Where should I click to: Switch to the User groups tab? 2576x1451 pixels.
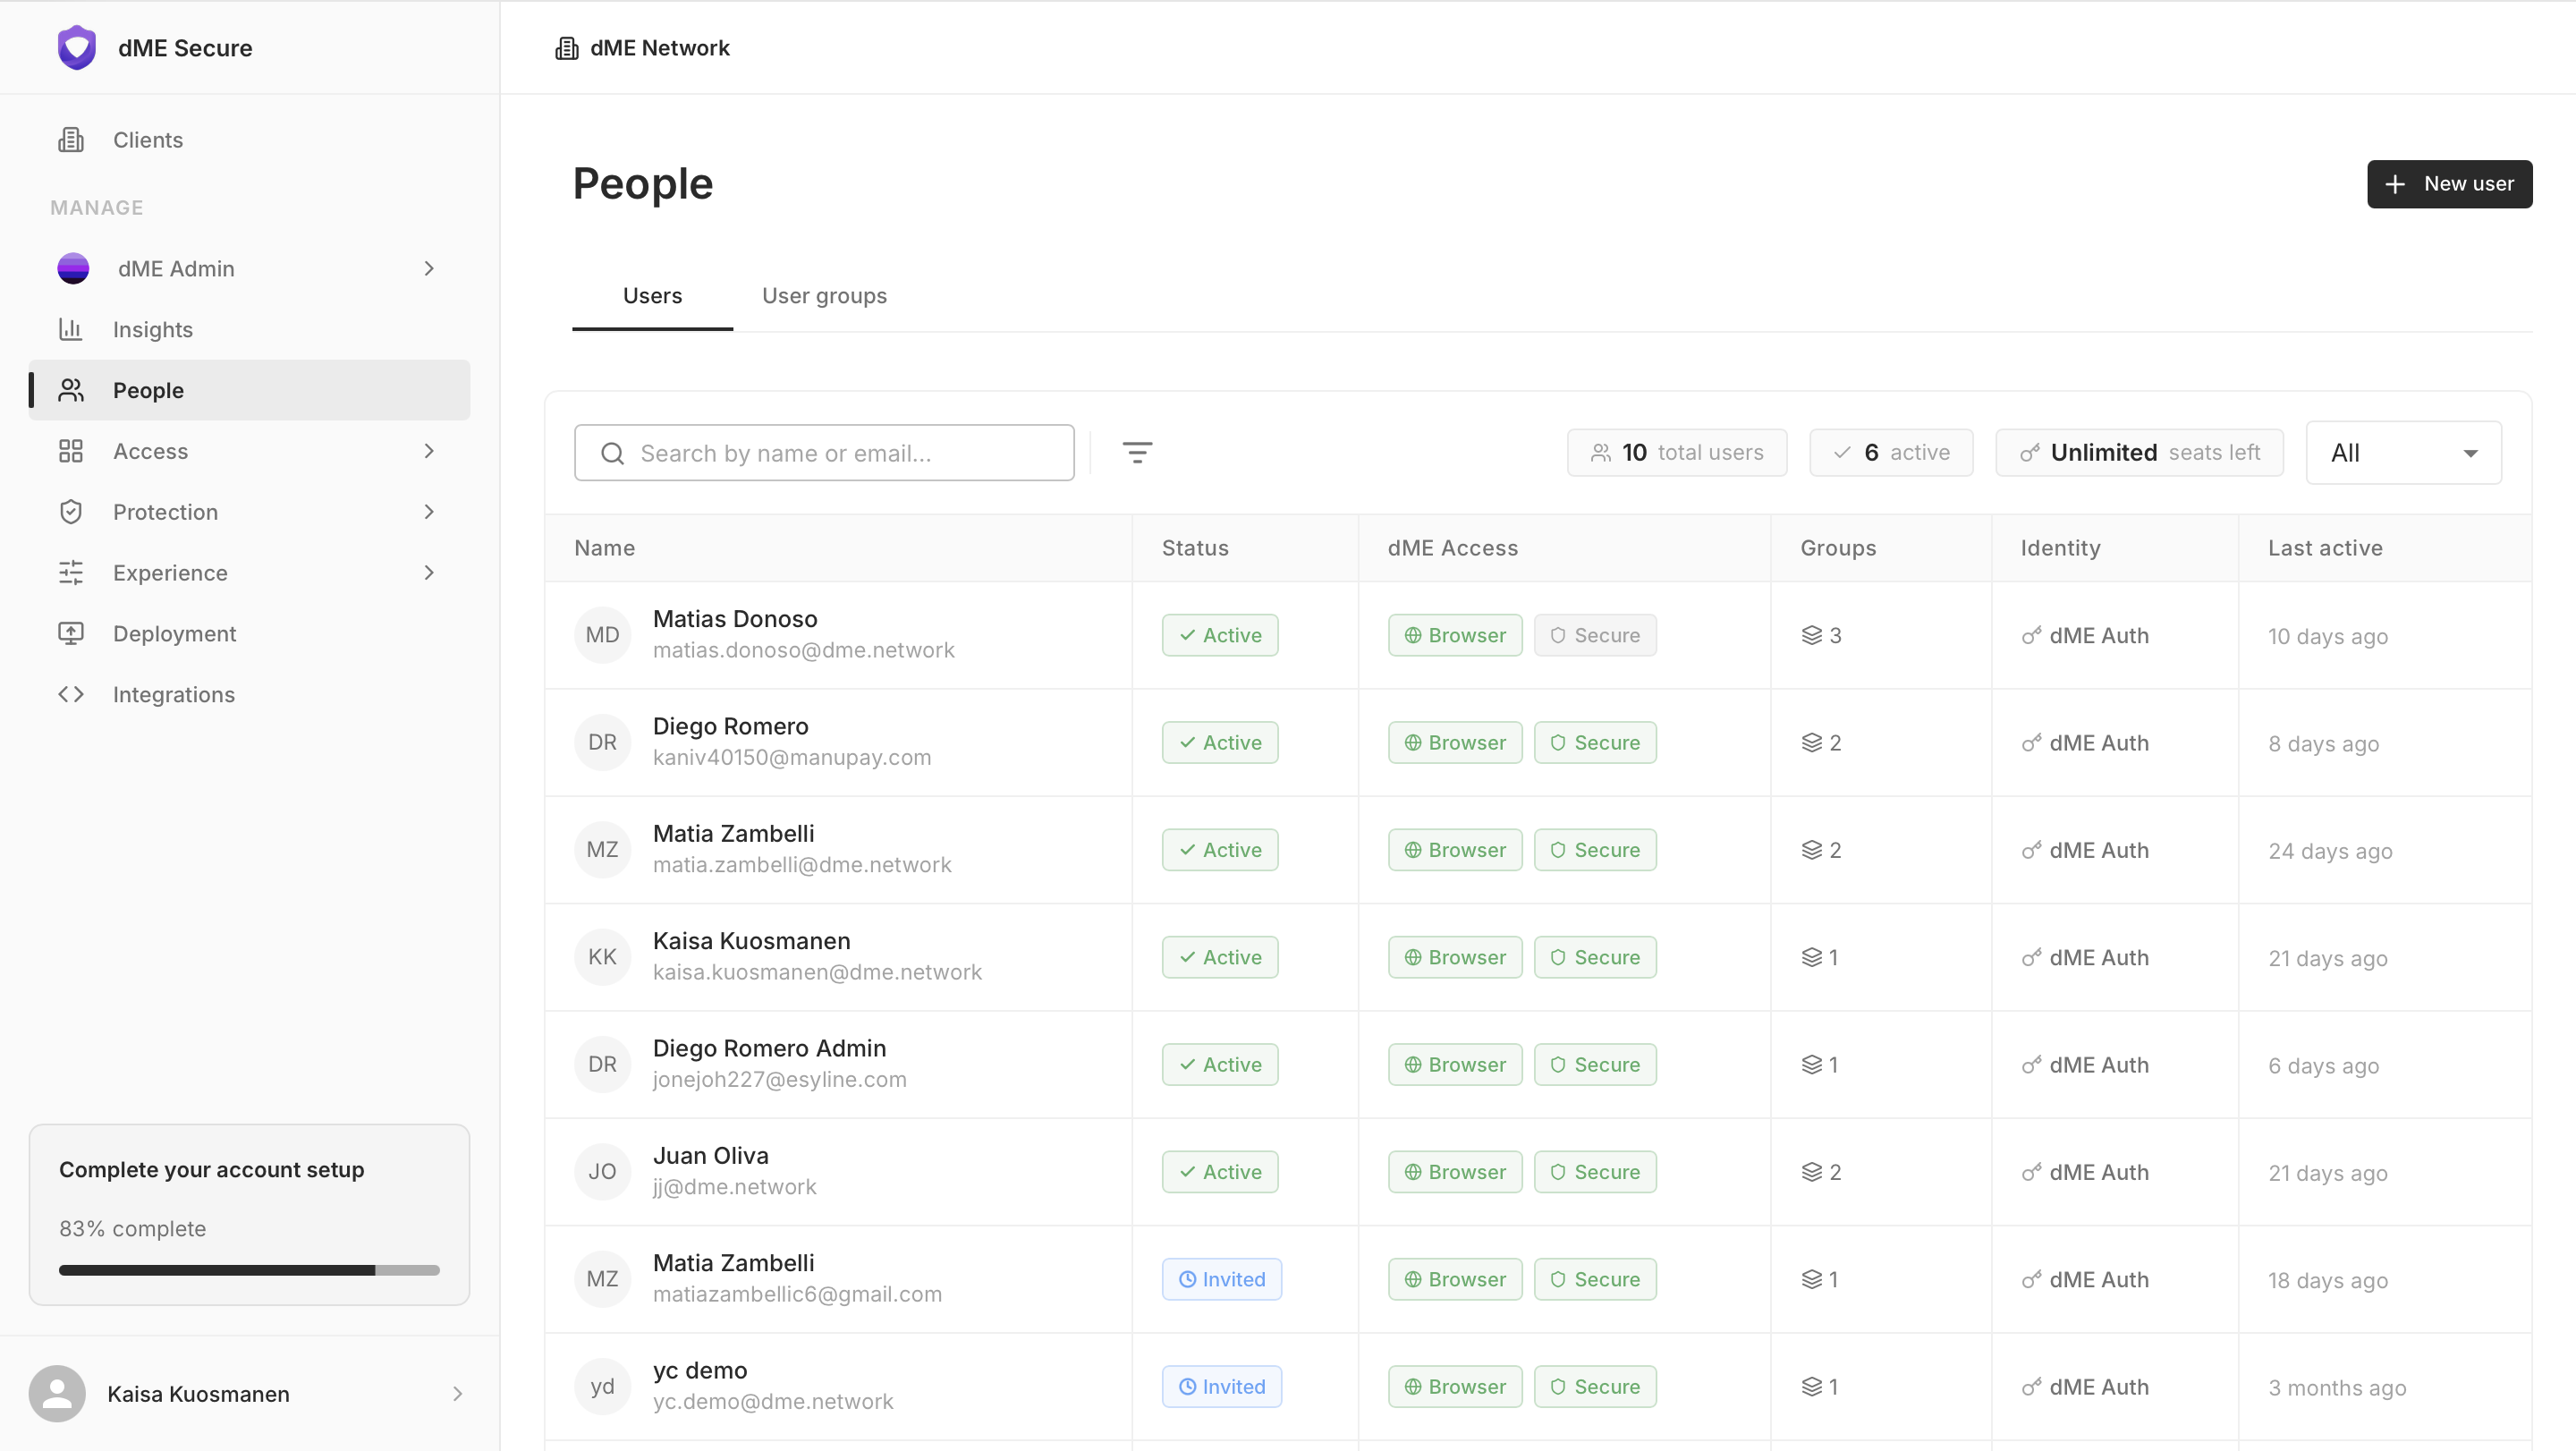coord(824,296)
